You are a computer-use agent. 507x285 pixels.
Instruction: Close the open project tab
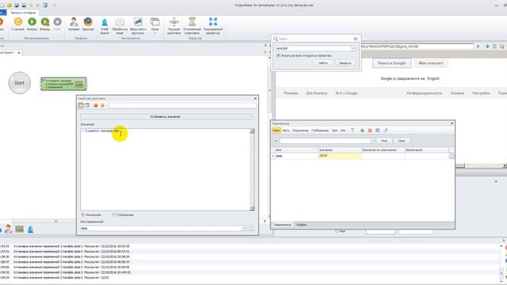(x=19, y=52)
